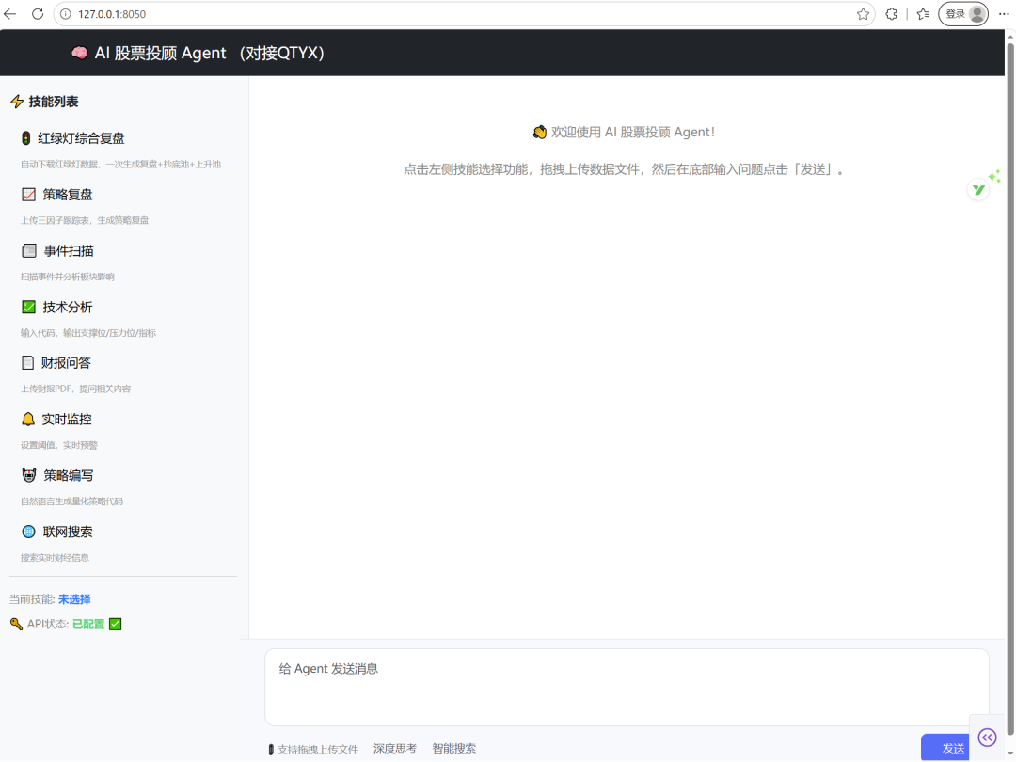Open the browser three-dot settings menu
Screen dimensions: 1016x762
point(1004,13)
